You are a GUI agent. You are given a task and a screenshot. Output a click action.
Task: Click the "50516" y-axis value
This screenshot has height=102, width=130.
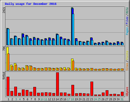tap(4, 75)
